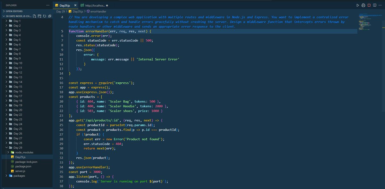Screen dimensions: 385x189
Task: Expand the Day 2 folder chevron
Action: (x=6, y=26)
